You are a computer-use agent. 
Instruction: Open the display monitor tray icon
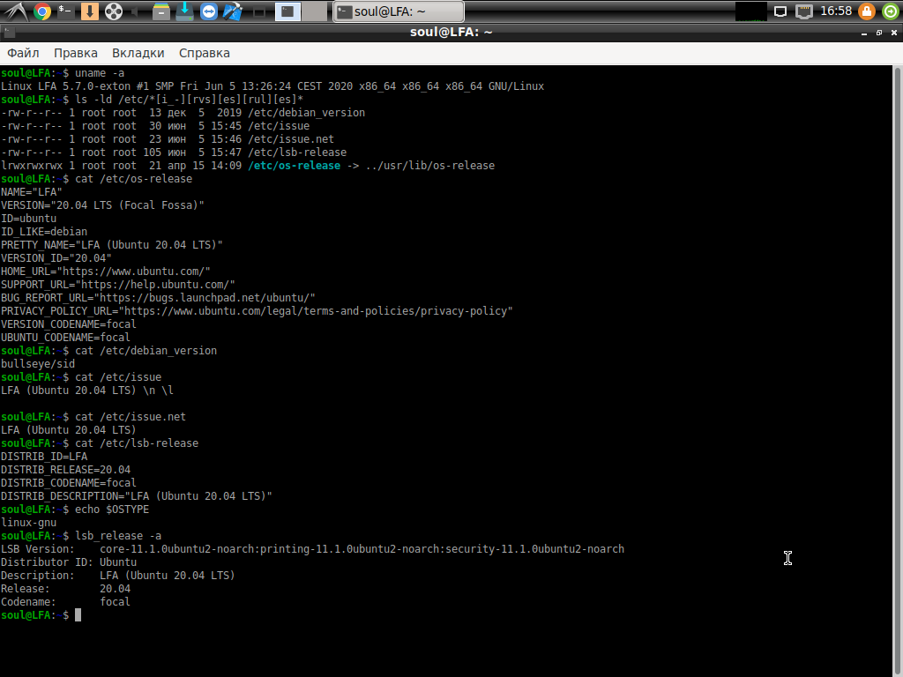click(x=780, y=11)
